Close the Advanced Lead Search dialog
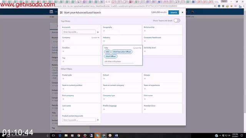246x138 pixels. [x=182, y=12]
